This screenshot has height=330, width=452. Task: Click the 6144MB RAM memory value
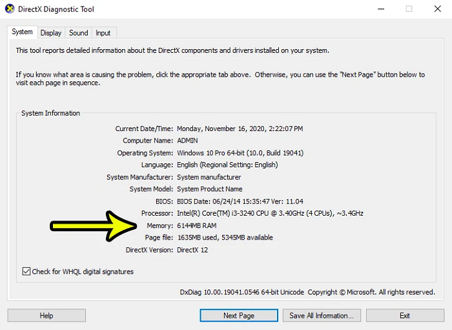point(197,225)
